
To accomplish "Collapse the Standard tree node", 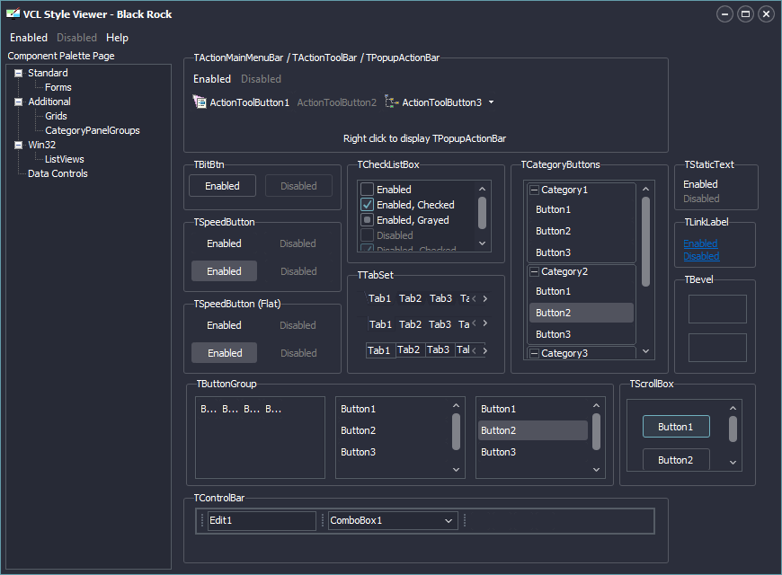I will coord(19,74).
